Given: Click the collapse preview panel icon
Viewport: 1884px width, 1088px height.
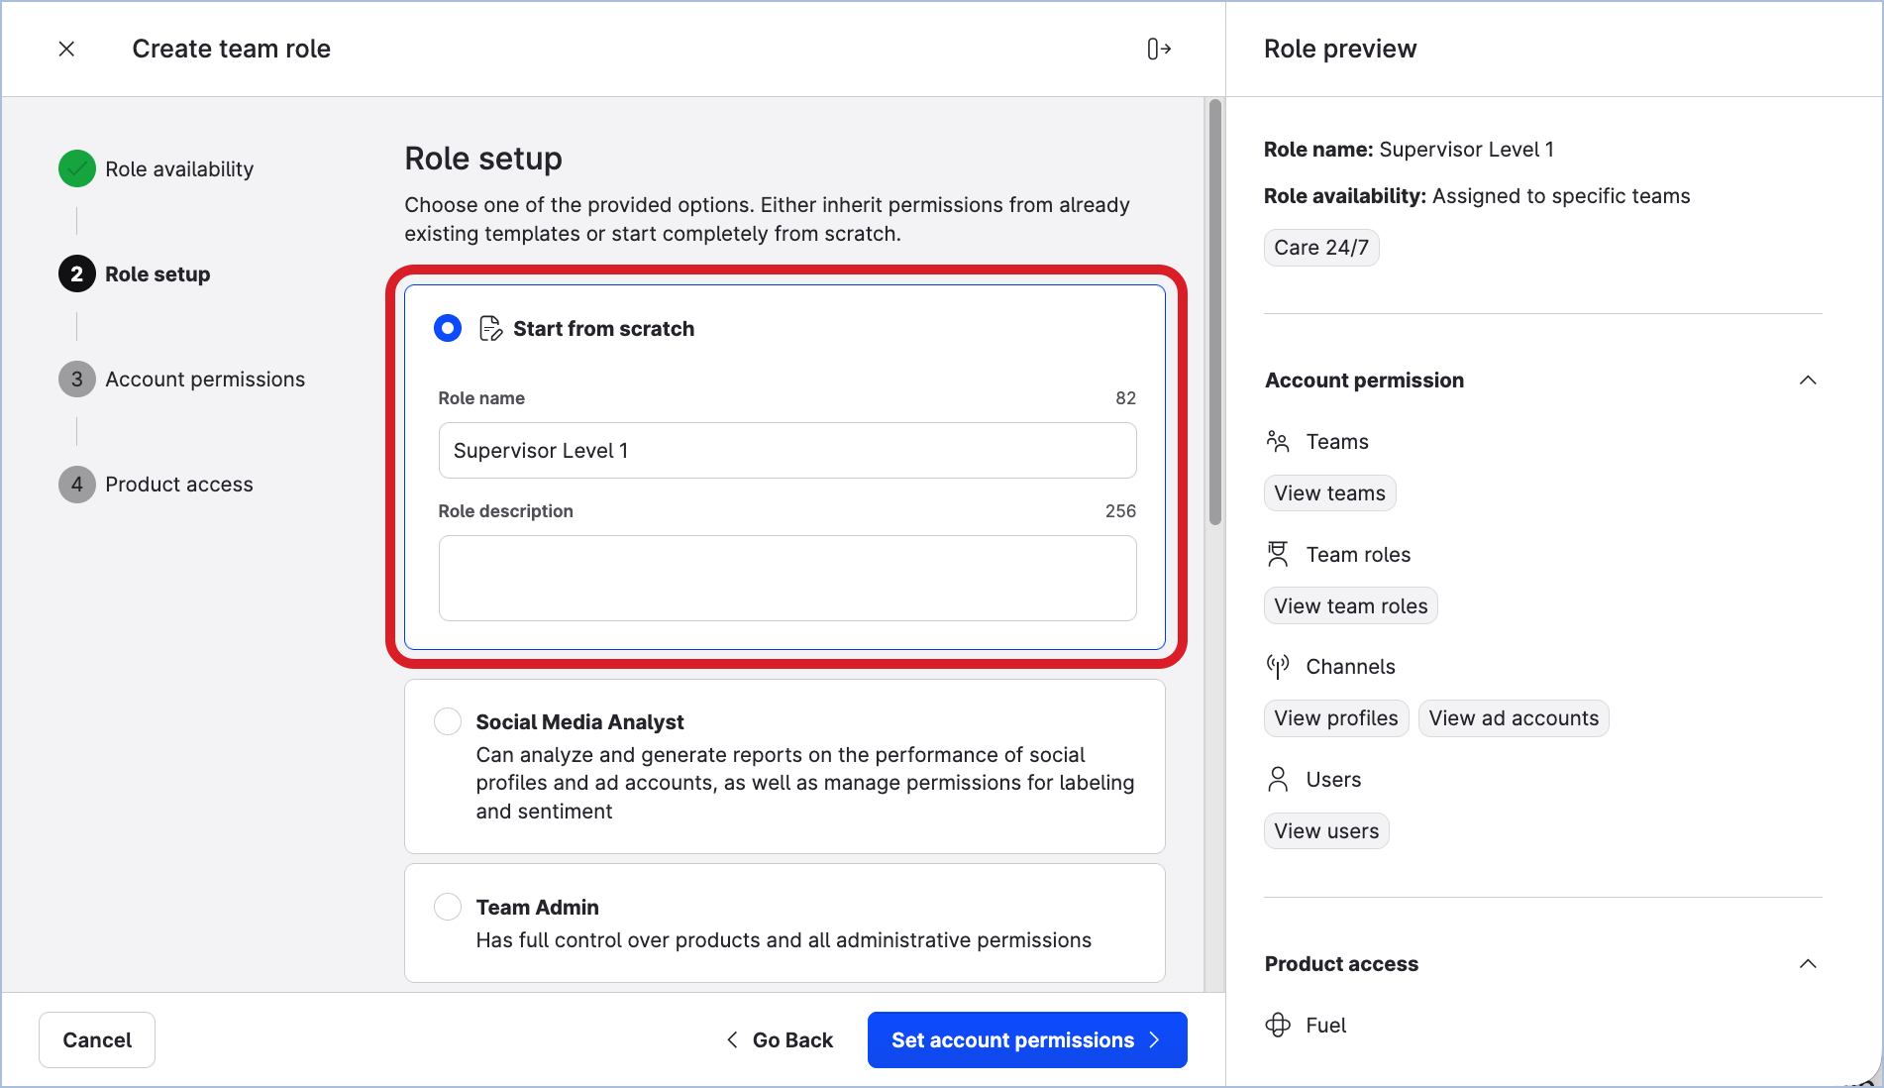Looking at the screenshot, I should point(1159,49).
